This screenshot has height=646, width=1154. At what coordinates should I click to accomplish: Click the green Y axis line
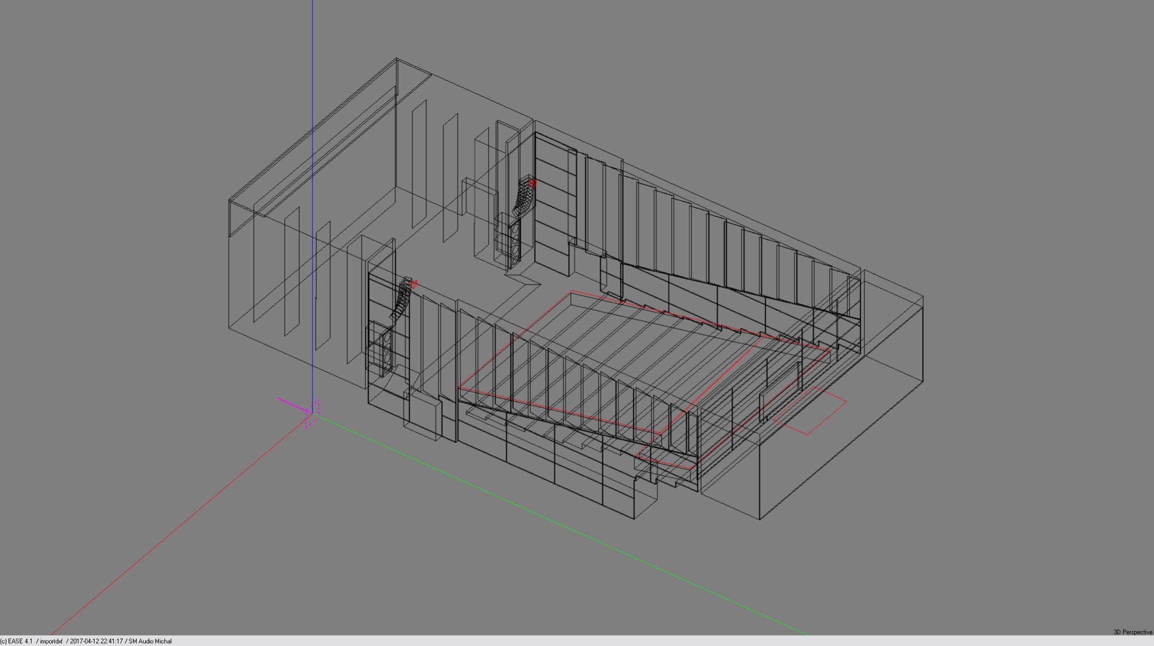point(620,552)
